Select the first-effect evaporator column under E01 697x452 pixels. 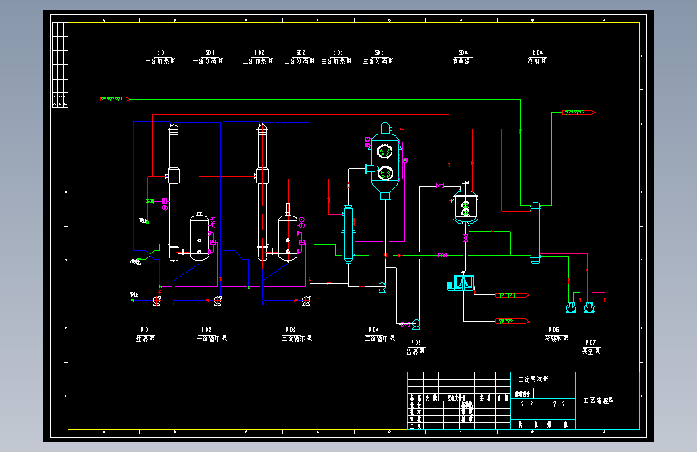pyautogui.click(x=174, y=192)
